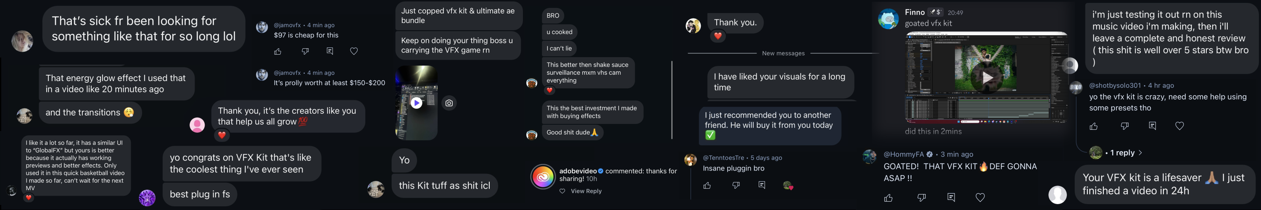1261x210 pixels.
Task: Open the adobevideo profile avatar
Action: [x=543, y=177]
